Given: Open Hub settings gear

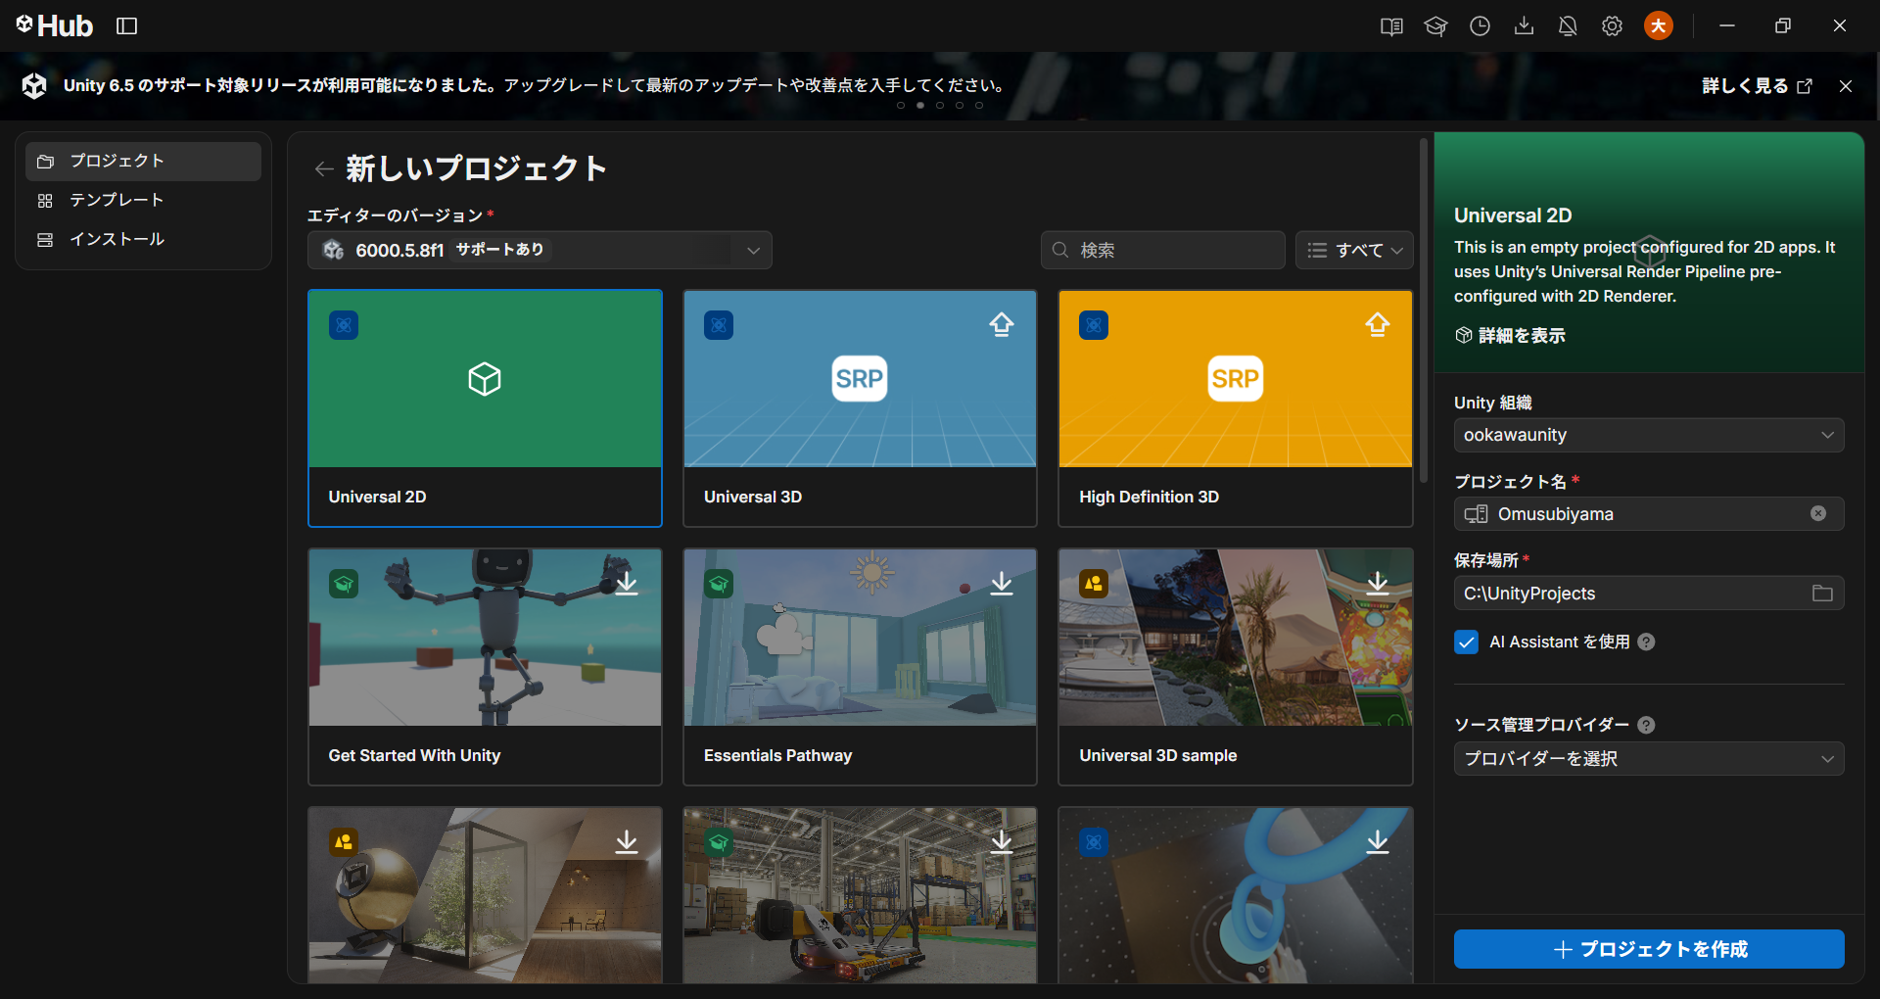Looking at the screenshot, I should click(x=1612, y=26).
